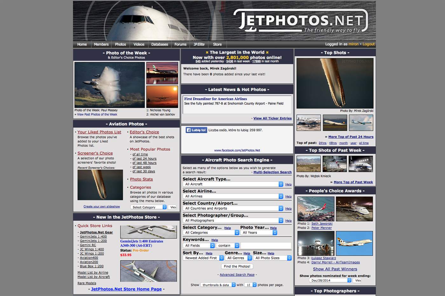Open the facebook.com/JetPhotos.Net link
The width and height of the screenshot is (445, 296).
(x=237, y=150)
